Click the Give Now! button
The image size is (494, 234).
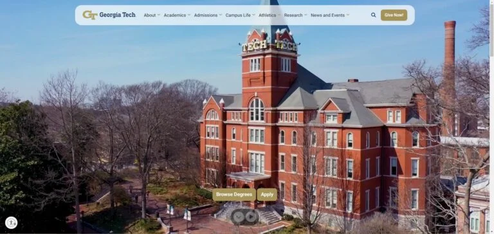point(394,15)
